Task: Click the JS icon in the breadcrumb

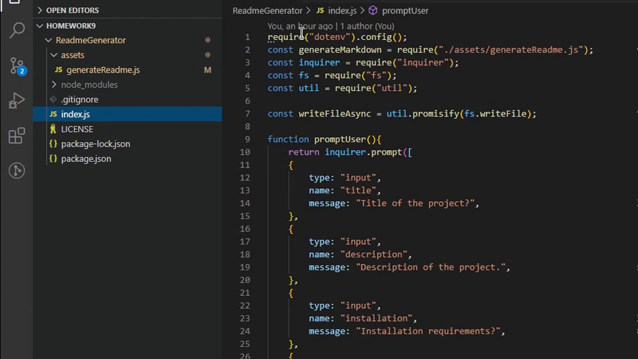Action: click(x=320, y=10)
